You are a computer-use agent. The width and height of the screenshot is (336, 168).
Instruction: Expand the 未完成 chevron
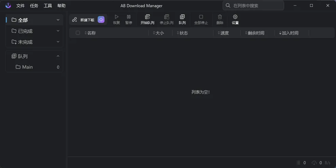click(x=58, y=42)
